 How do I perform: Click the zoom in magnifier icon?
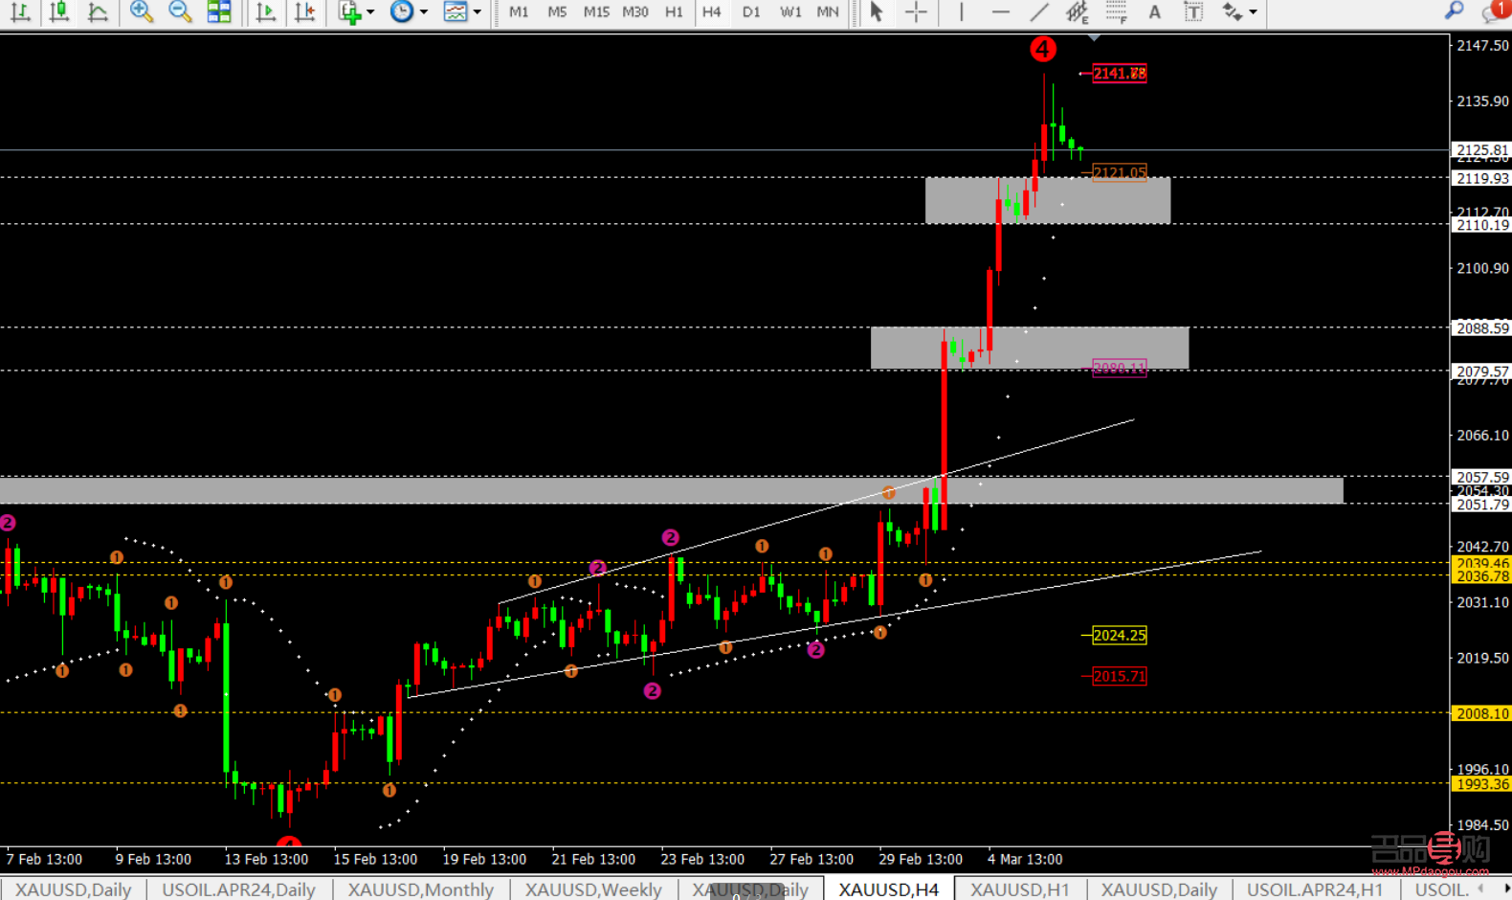142,12
